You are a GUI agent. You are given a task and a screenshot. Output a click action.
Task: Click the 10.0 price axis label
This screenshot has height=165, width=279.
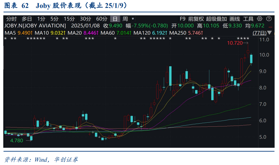tap(264, 55)
